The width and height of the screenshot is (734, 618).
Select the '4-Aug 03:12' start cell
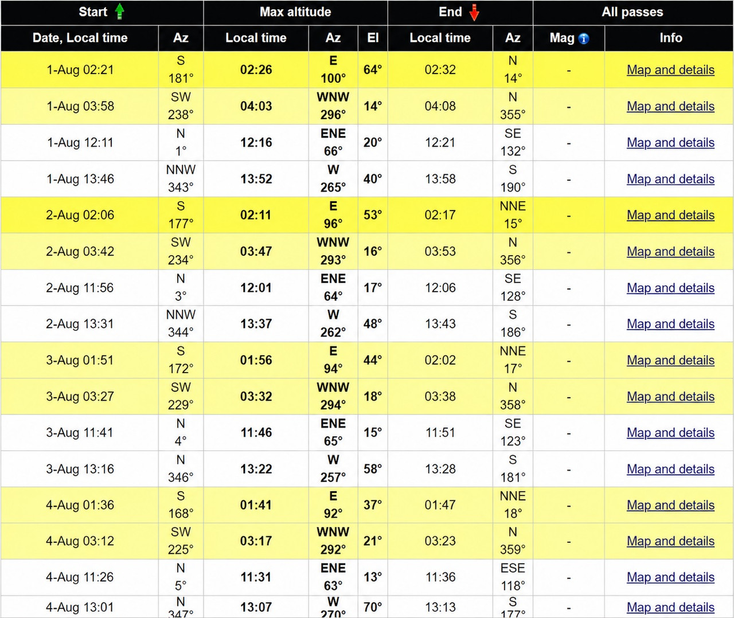coord(80,541)
